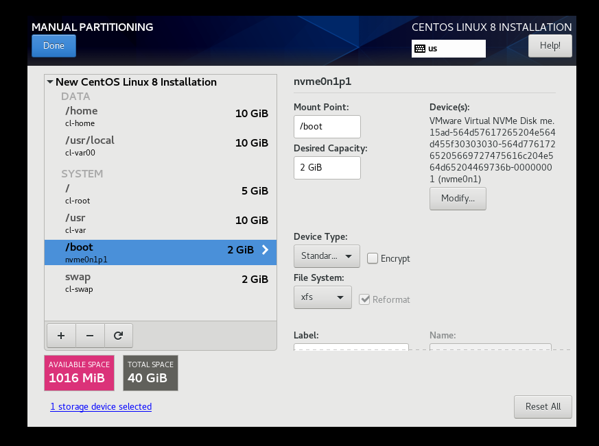Viewport: 599px width, 446px height.
Task: Click the arrow chevron on the /boot row
Action: point(265,250)
